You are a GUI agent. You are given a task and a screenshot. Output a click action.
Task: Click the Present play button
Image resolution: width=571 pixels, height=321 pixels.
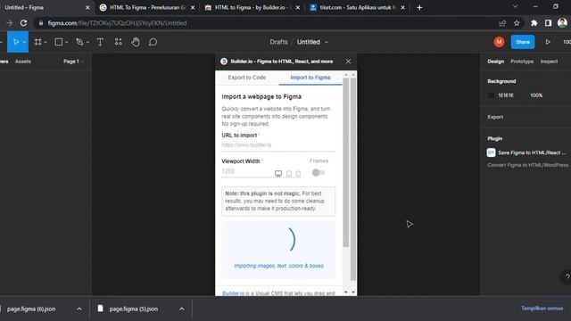coord(547,42)
